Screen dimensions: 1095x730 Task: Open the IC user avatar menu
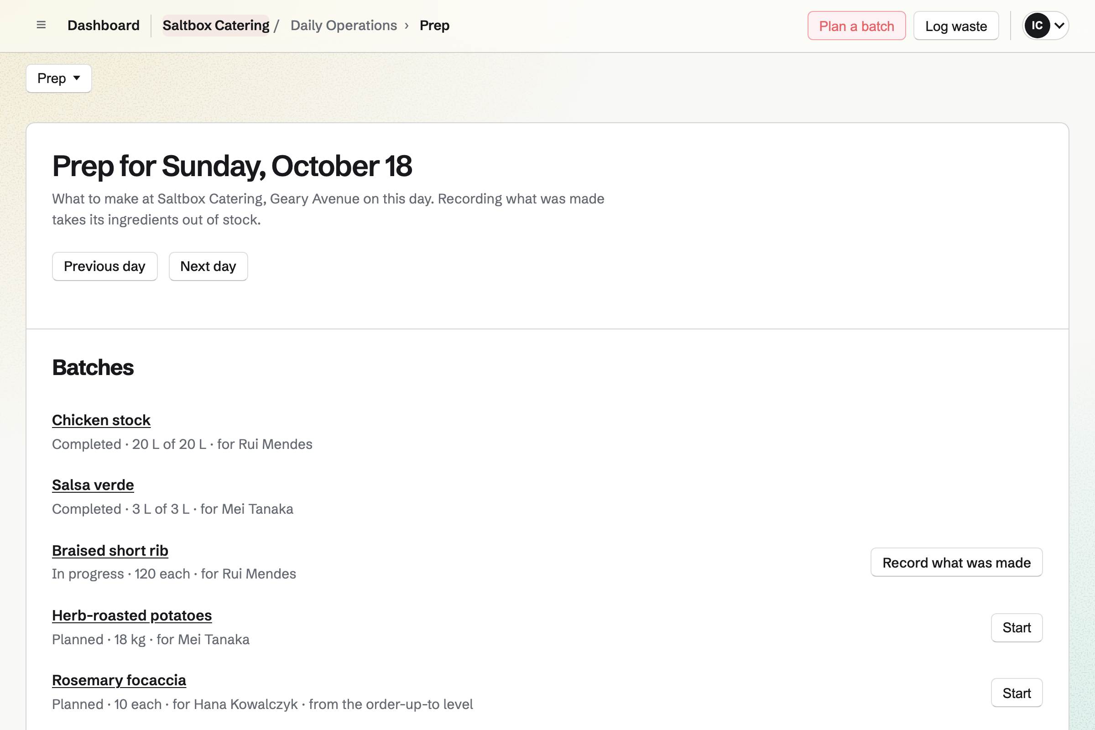click(1037, 25)
